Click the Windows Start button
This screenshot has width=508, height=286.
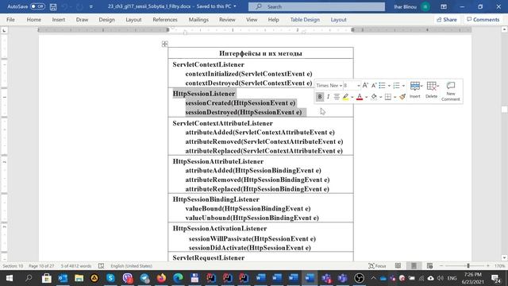pos(10,278)
